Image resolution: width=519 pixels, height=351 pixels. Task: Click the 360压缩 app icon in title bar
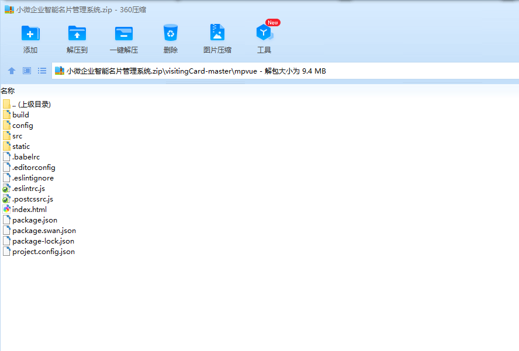click(x=9, y=9)
